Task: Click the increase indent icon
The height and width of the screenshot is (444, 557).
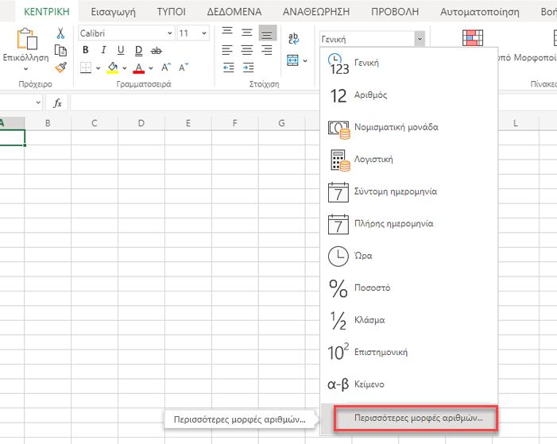Action: [248, 68]
